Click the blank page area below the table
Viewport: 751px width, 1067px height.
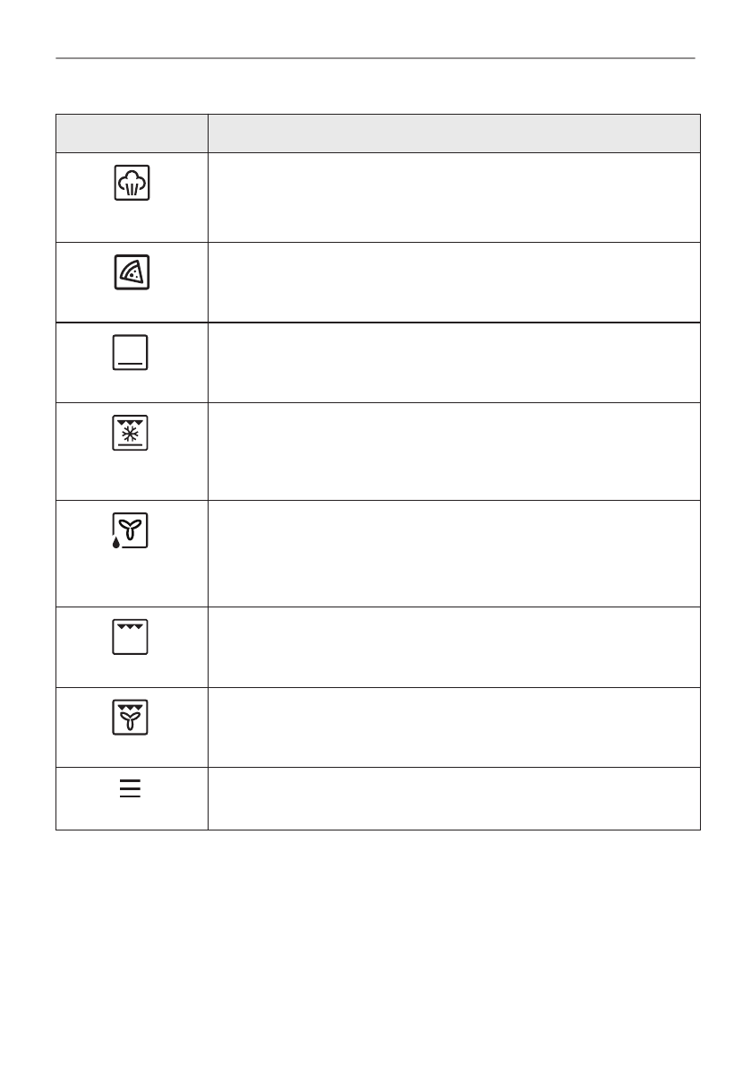375,941
